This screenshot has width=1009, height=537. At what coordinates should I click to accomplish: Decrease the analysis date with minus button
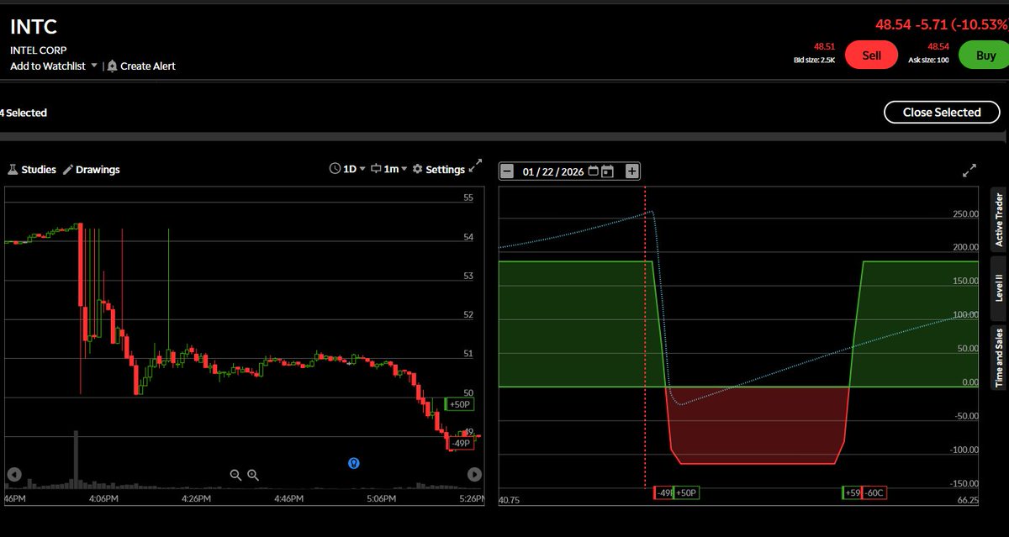coord(507,171)
